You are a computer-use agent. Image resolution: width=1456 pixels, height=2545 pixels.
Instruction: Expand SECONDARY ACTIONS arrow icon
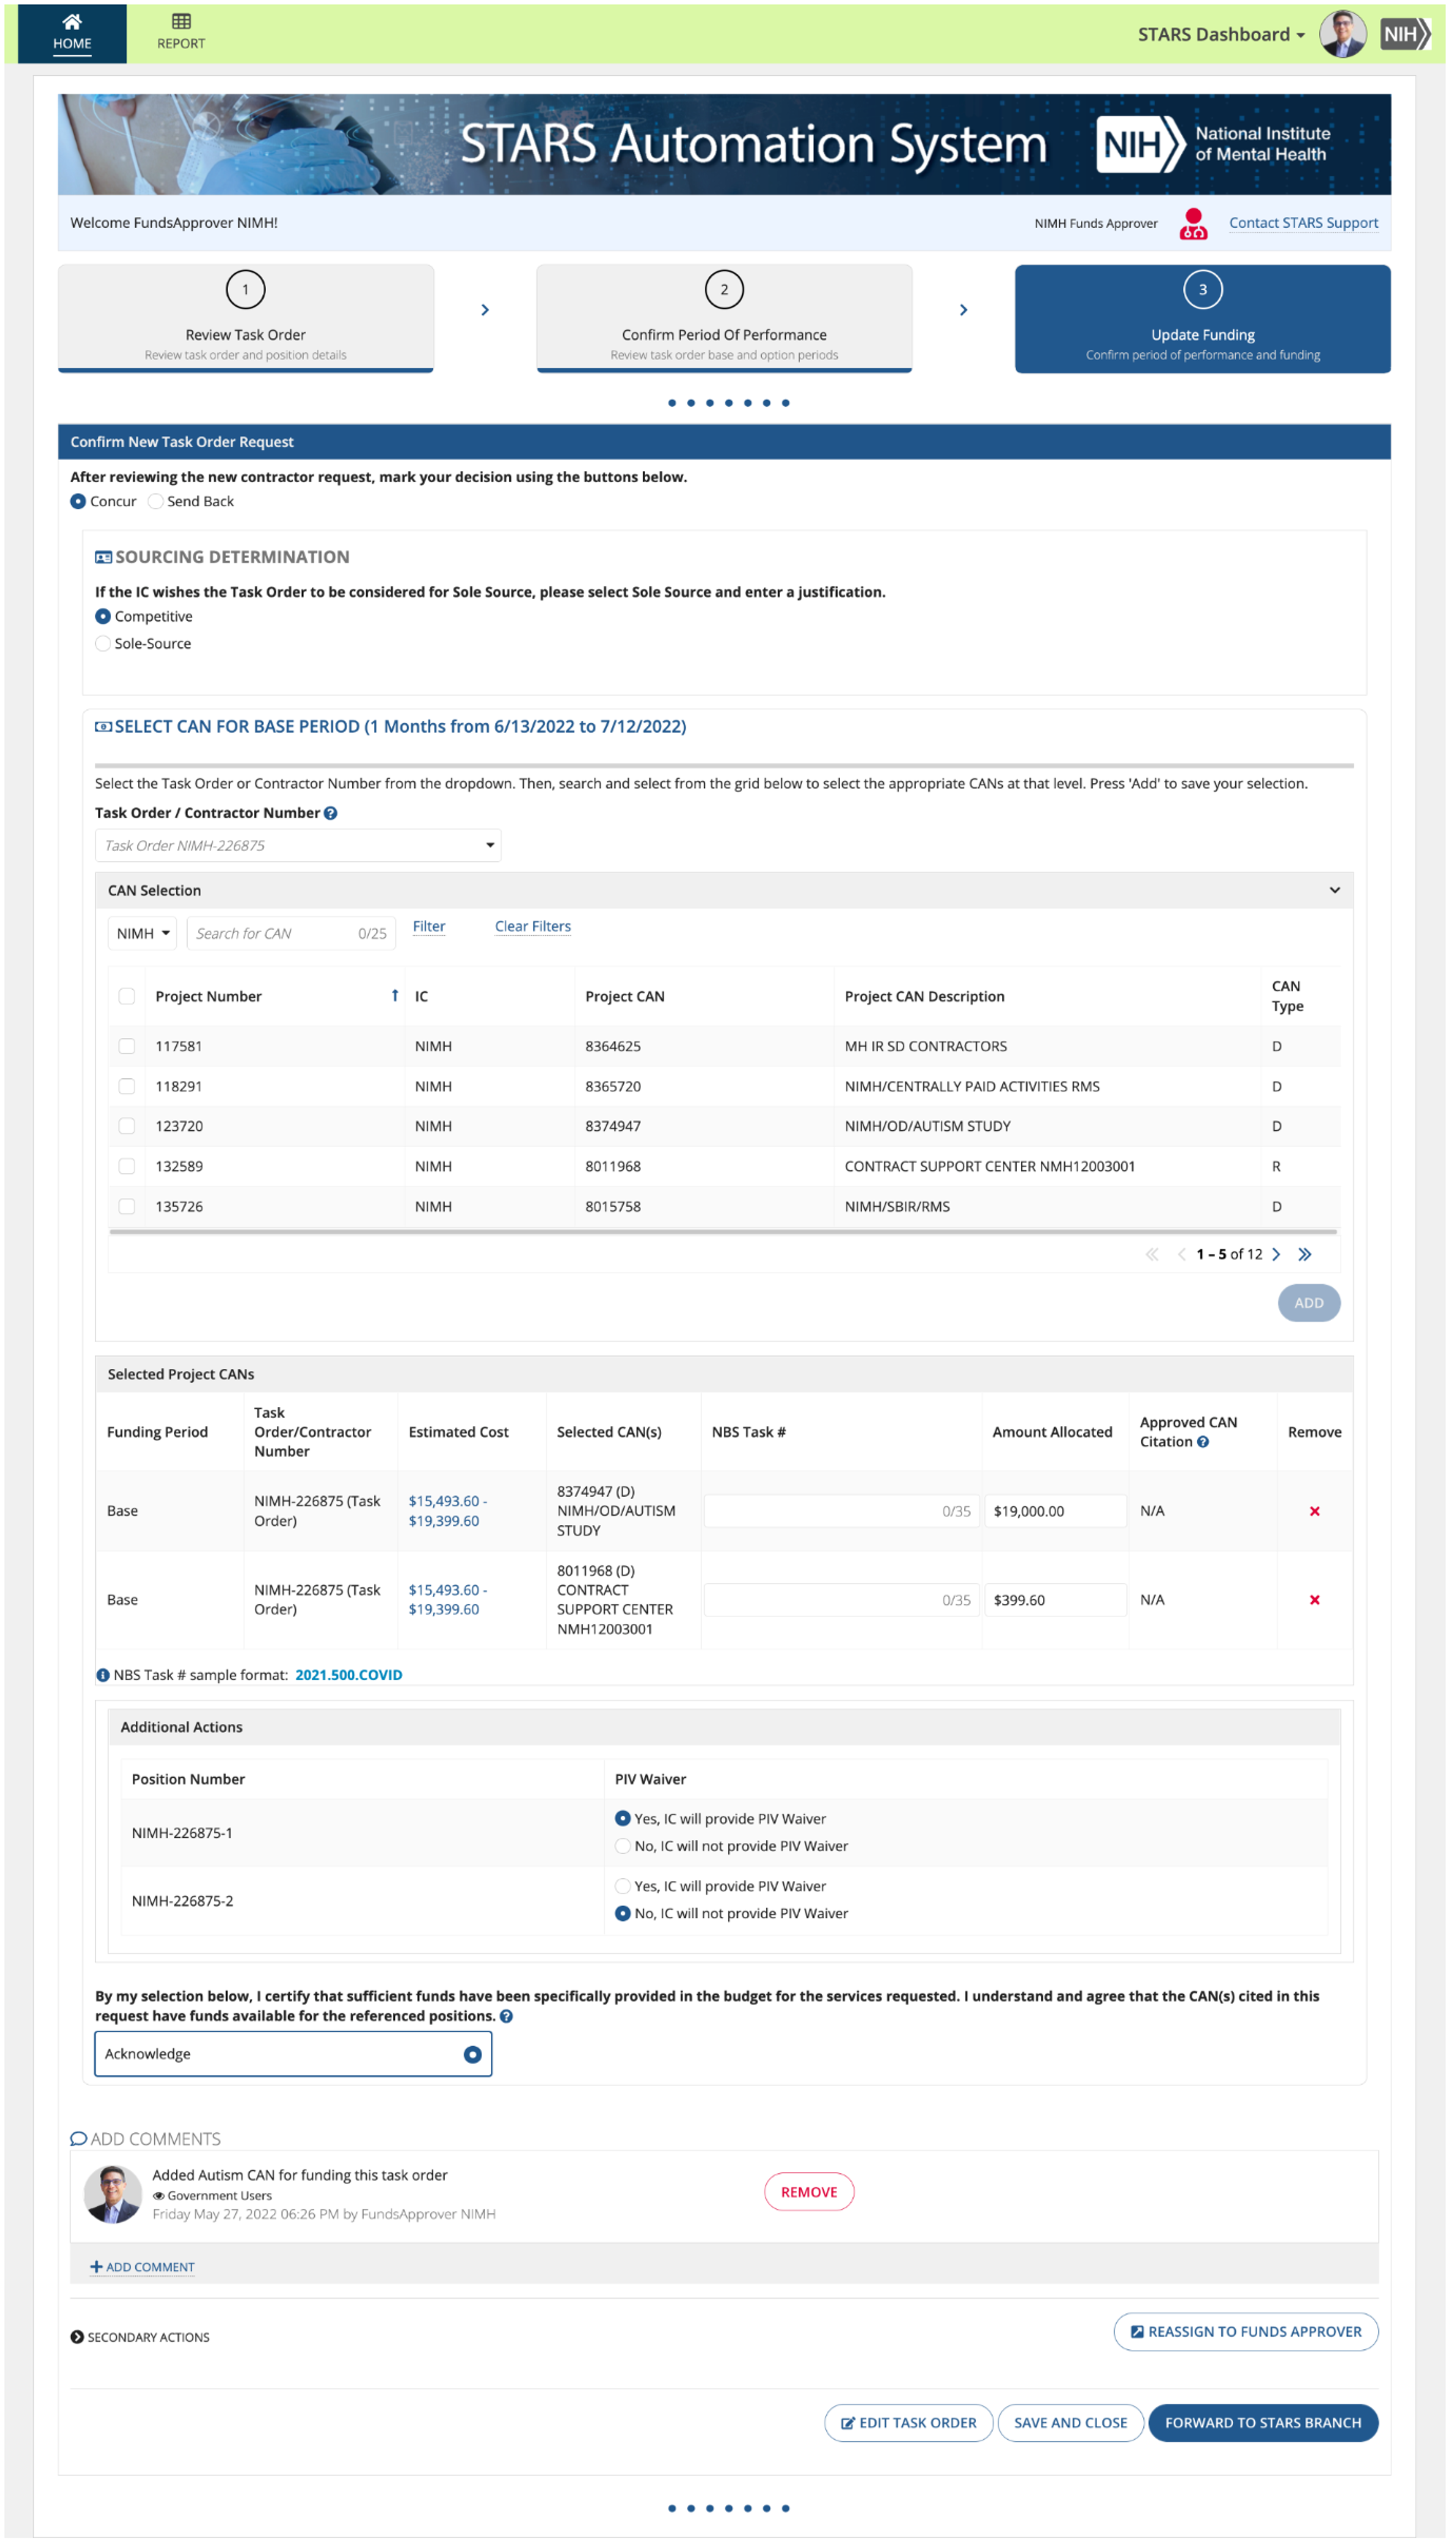[77, 2337]
